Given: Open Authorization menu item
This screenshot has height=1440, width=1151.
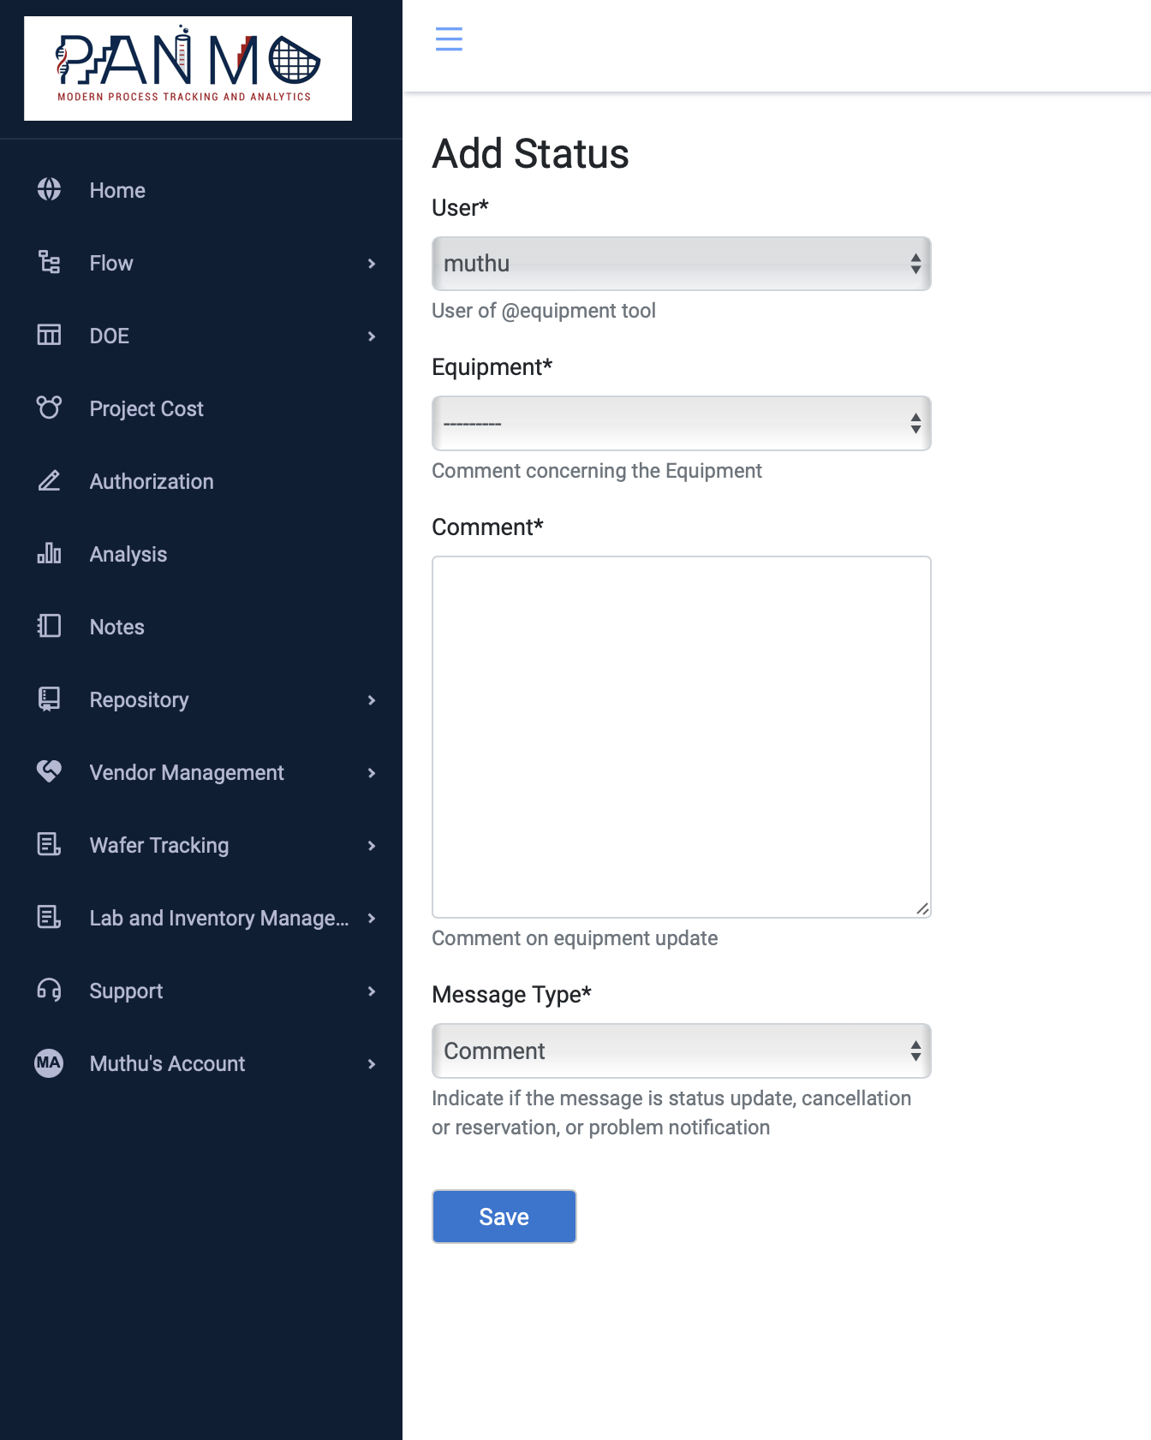Looking at the screenshot, I should coord(152,481).
